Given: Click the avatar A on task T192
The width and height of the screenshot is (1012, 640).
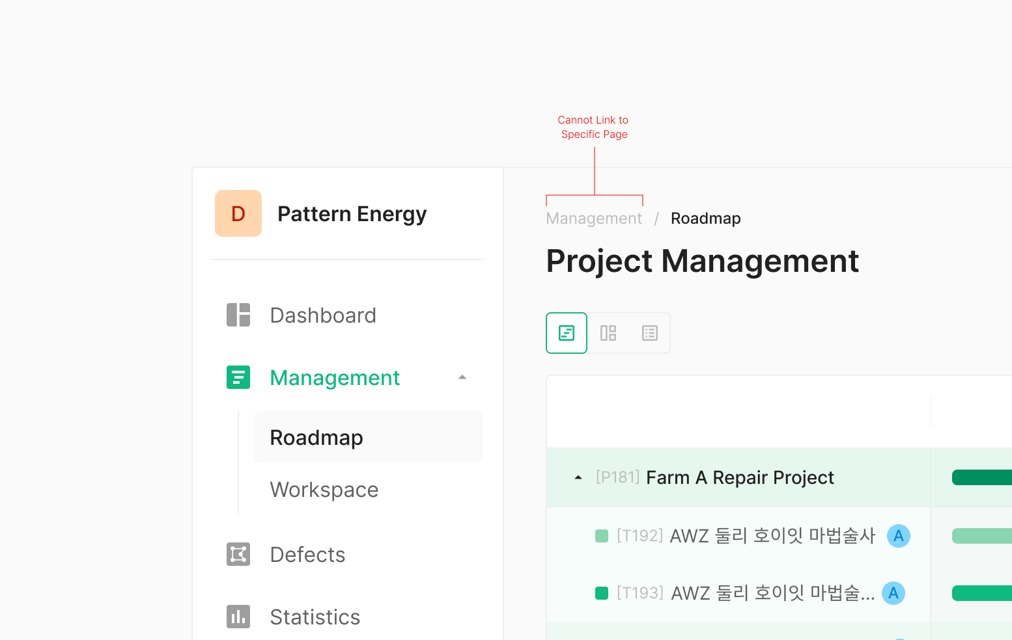Looking at the screenshot, I should (899, 536).
